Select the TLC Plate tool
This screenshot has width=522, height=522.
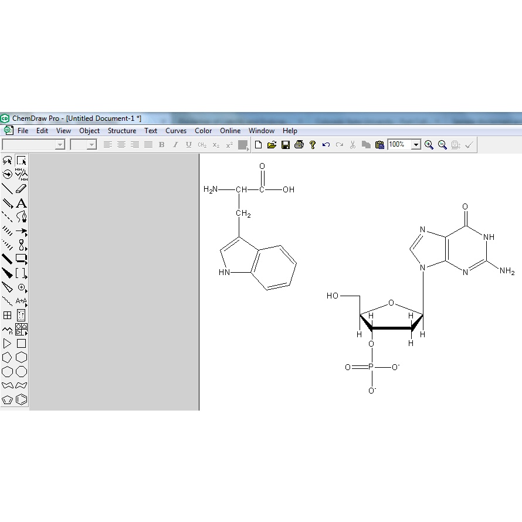click(21, 315)
